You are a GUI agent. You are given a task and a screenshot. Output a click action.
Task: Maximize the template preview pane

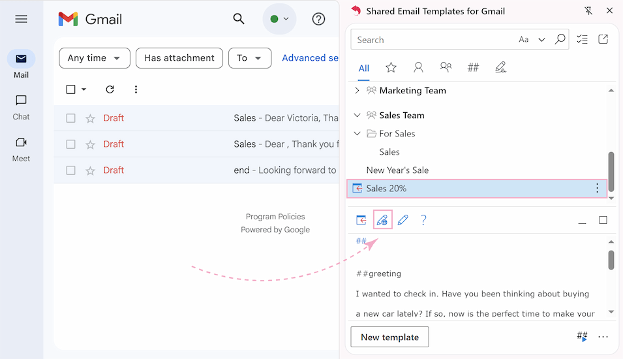pyautogui.click(x=603, y=220)
